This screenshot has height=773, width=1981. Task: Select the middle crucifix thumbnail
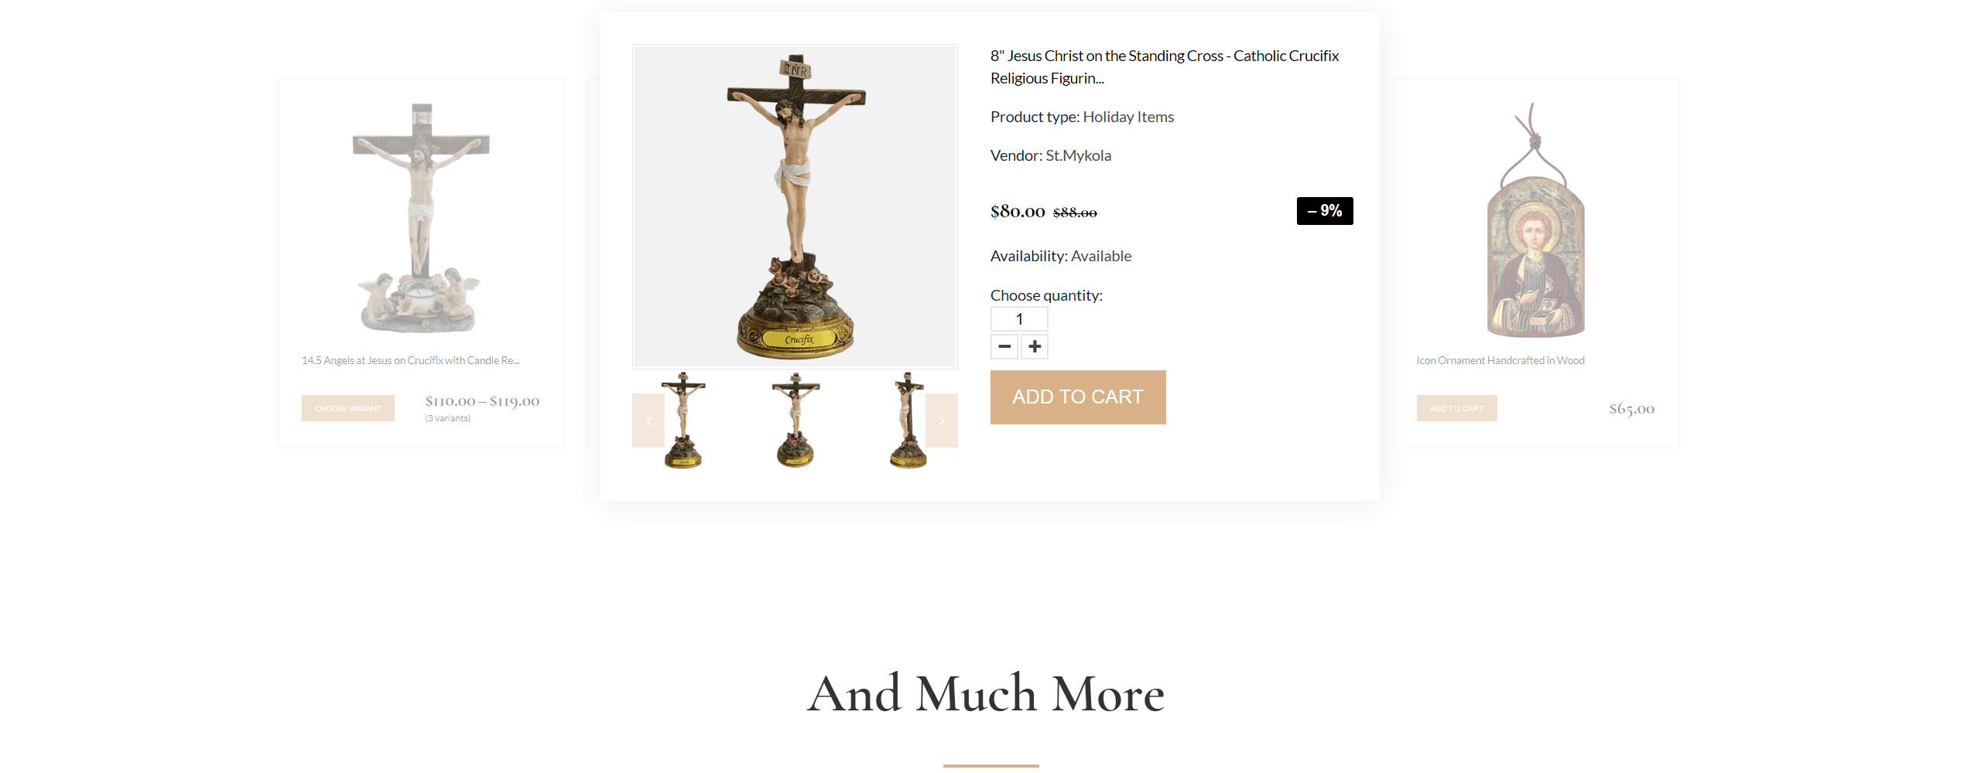point(795,421)
